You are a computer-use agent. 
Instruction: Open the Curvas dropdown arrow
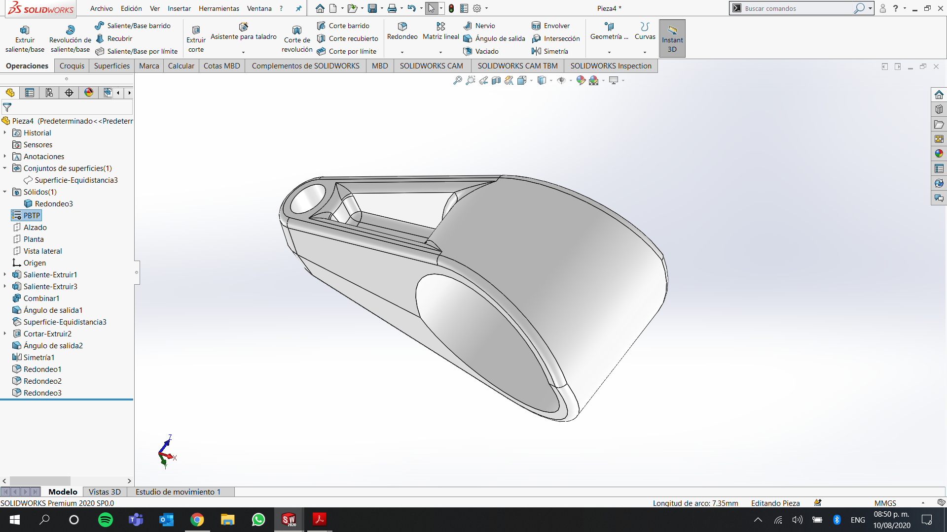tap(645, 52)
